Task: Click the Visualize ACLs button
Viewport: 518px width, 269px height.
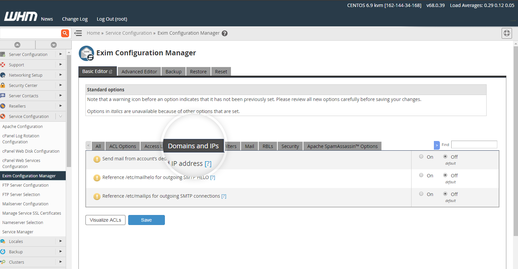Action: point(105,220)
